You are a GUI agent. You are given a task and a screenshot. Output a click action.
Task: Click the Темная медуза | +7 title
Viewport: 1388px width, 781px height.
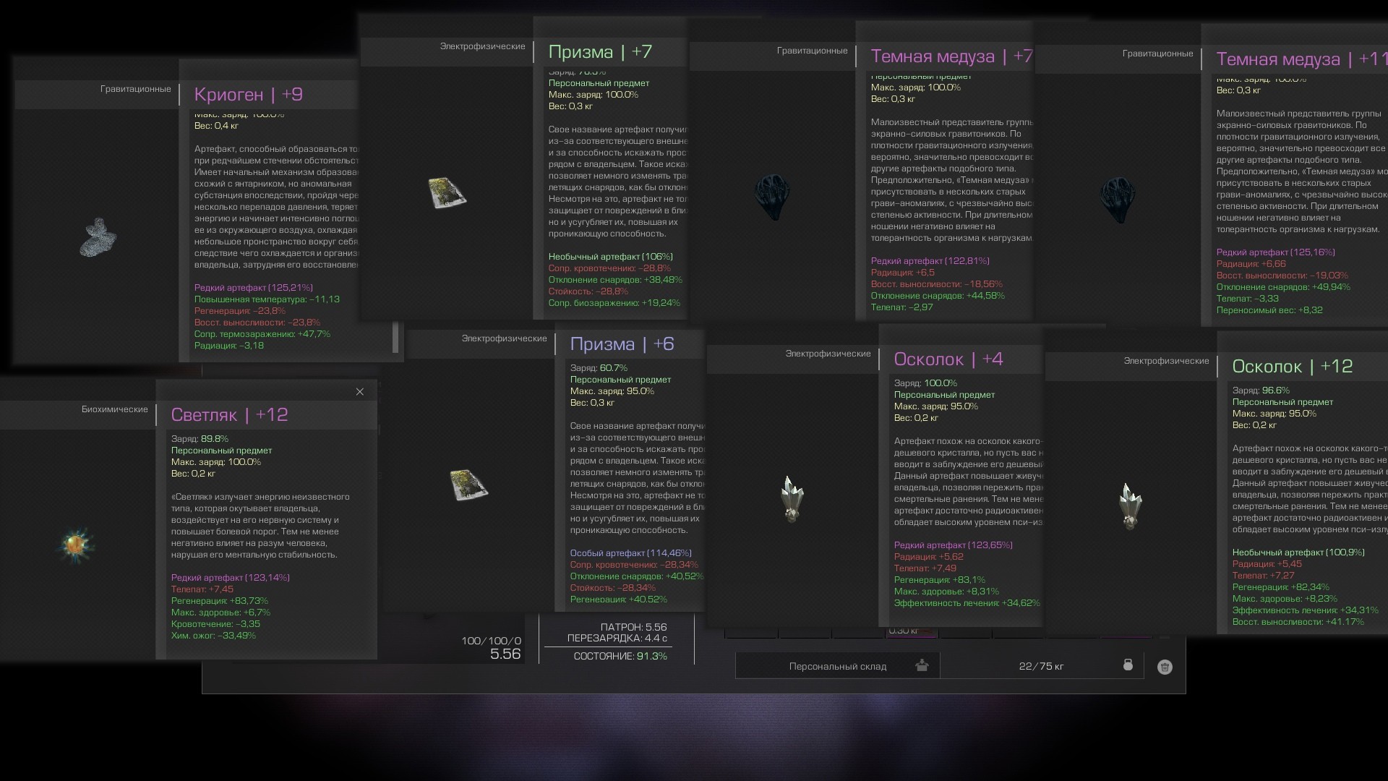(x=951, y=56)
